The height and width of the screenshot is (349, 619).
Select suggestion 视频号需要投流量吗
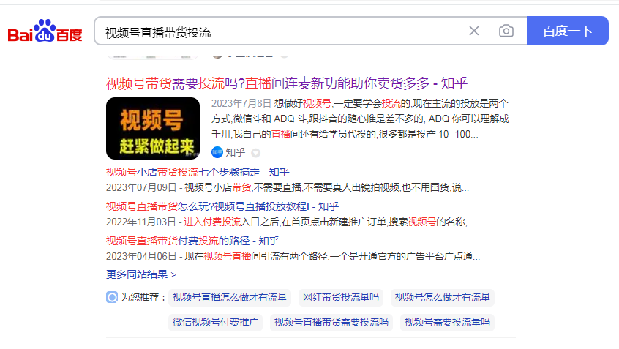click(447, 322)
